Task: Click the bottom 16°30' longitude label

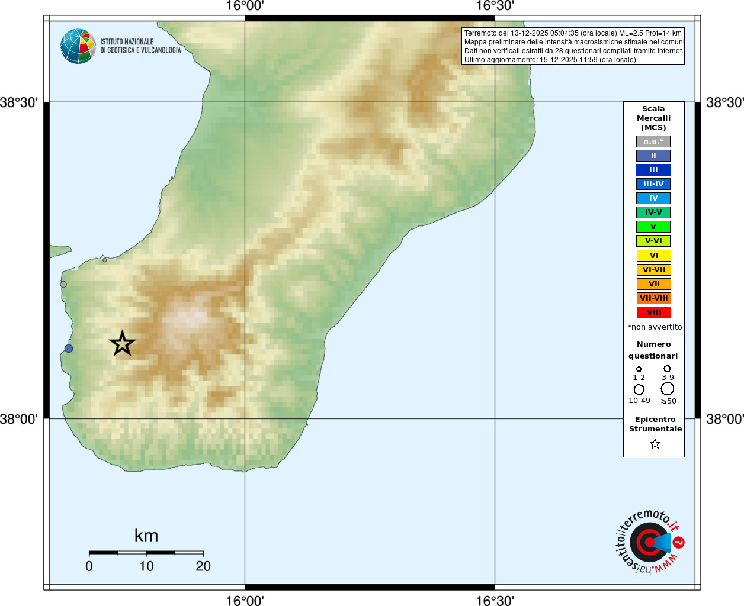Action: pyautogui.click(x=495, y=600)
